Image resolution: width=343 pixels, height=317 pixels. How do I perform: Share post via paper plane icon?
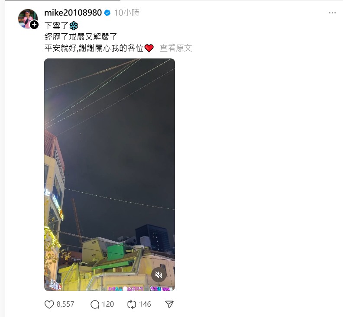(169, 304)
